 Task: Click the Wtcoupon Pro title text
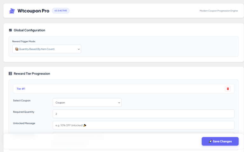(33, 11)
